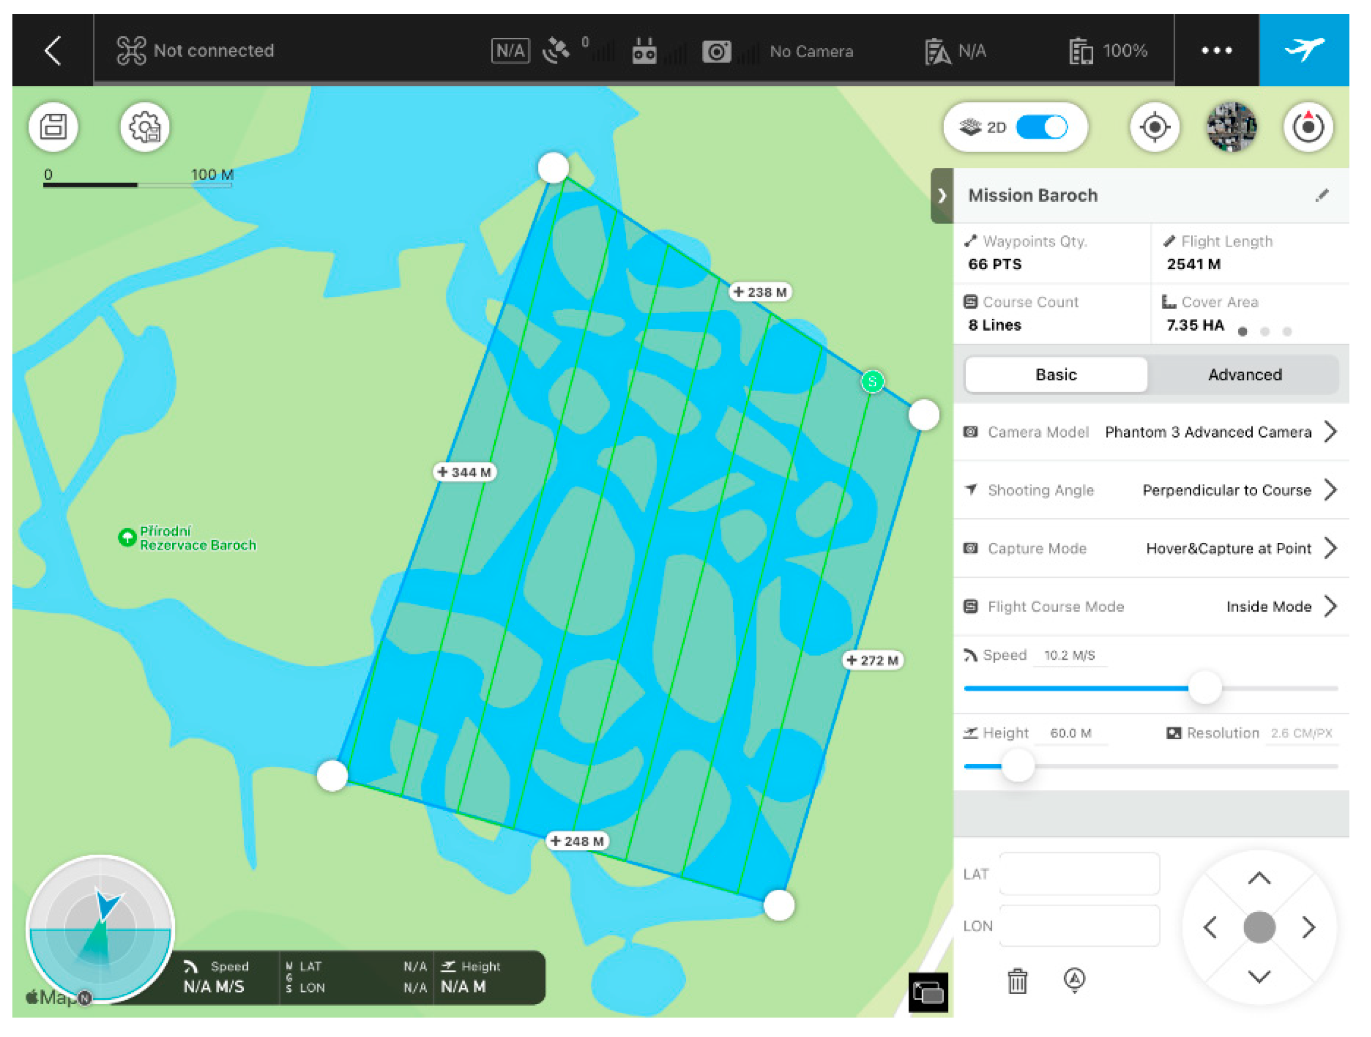Expand Shooting Angle options

(1331, 490)
